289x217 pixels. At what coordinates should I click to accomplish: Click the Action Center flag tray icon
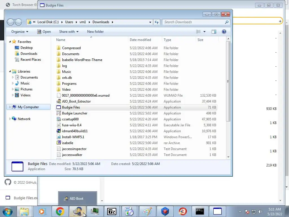pos(247,212)
